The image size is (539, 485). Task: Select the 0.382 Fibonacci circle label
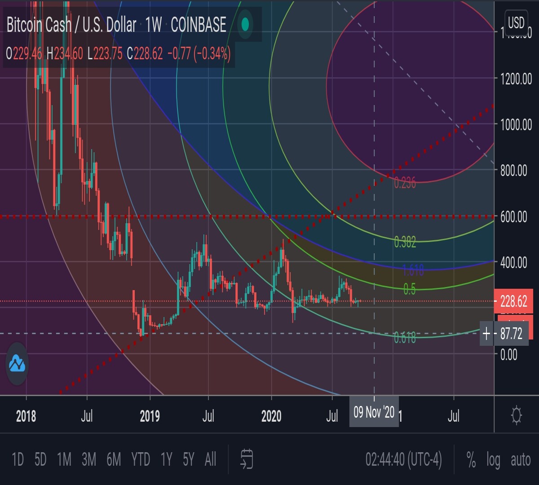click(x=405, y=242)
